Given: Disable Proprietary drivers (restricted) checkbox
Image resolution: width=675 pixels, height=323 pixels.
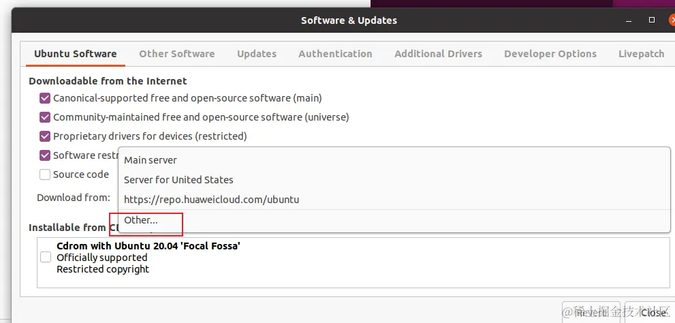Looking at the screenshot, I should 46,136.
